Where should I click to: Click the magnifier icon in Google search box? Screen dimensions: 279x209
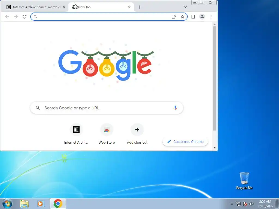[38, 108]
